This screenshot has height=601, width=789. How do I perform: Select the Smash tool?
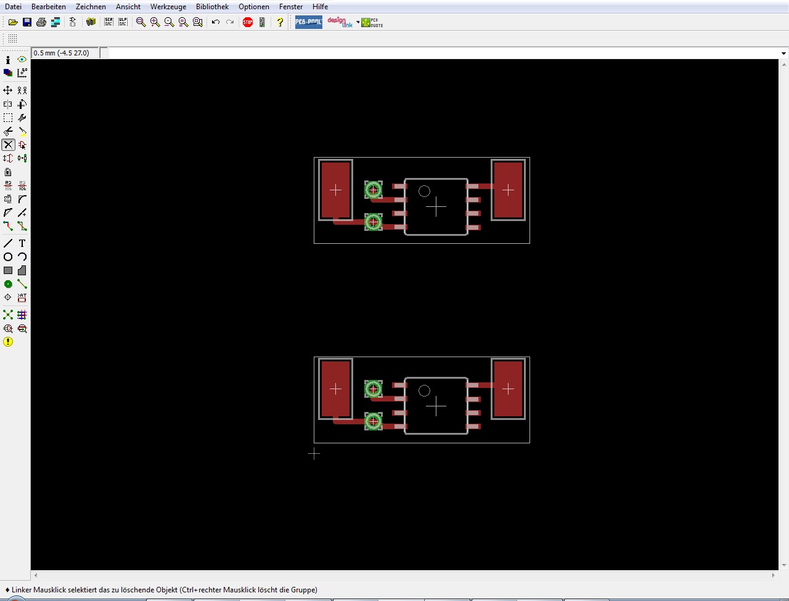(x=8, y=199)
